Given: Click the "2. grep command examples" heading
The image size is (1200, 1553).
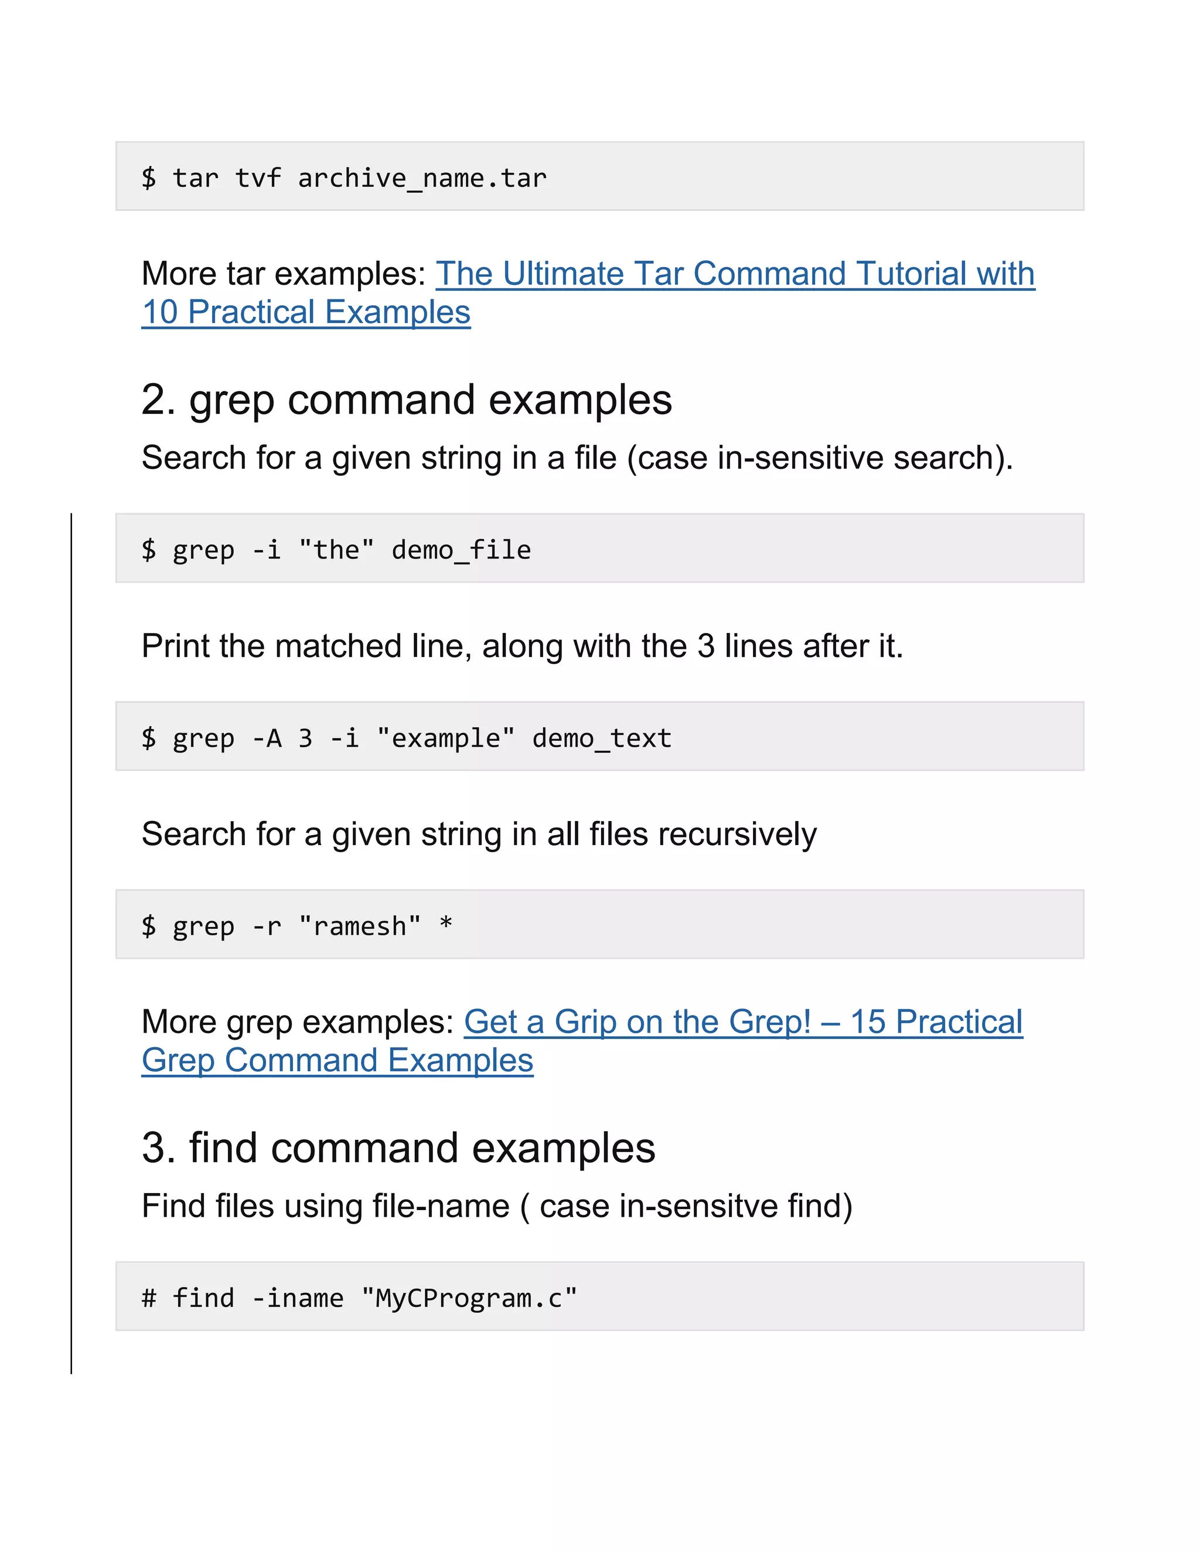Looking at the screenshot, I should coord(406,400).
